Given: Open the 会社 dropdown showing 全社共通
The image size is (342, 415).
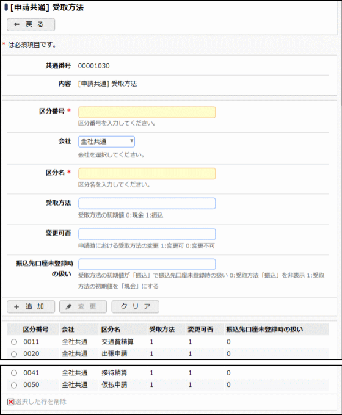Looking at the screenshot, I should pos(106,142).
